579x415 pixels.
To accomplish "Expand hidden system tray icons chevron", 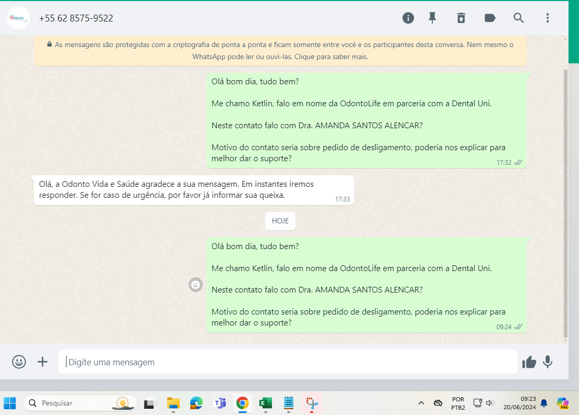I will click(421, 403).
